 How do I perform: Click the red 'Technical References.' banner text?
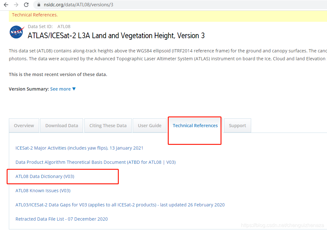pos(35,15)
